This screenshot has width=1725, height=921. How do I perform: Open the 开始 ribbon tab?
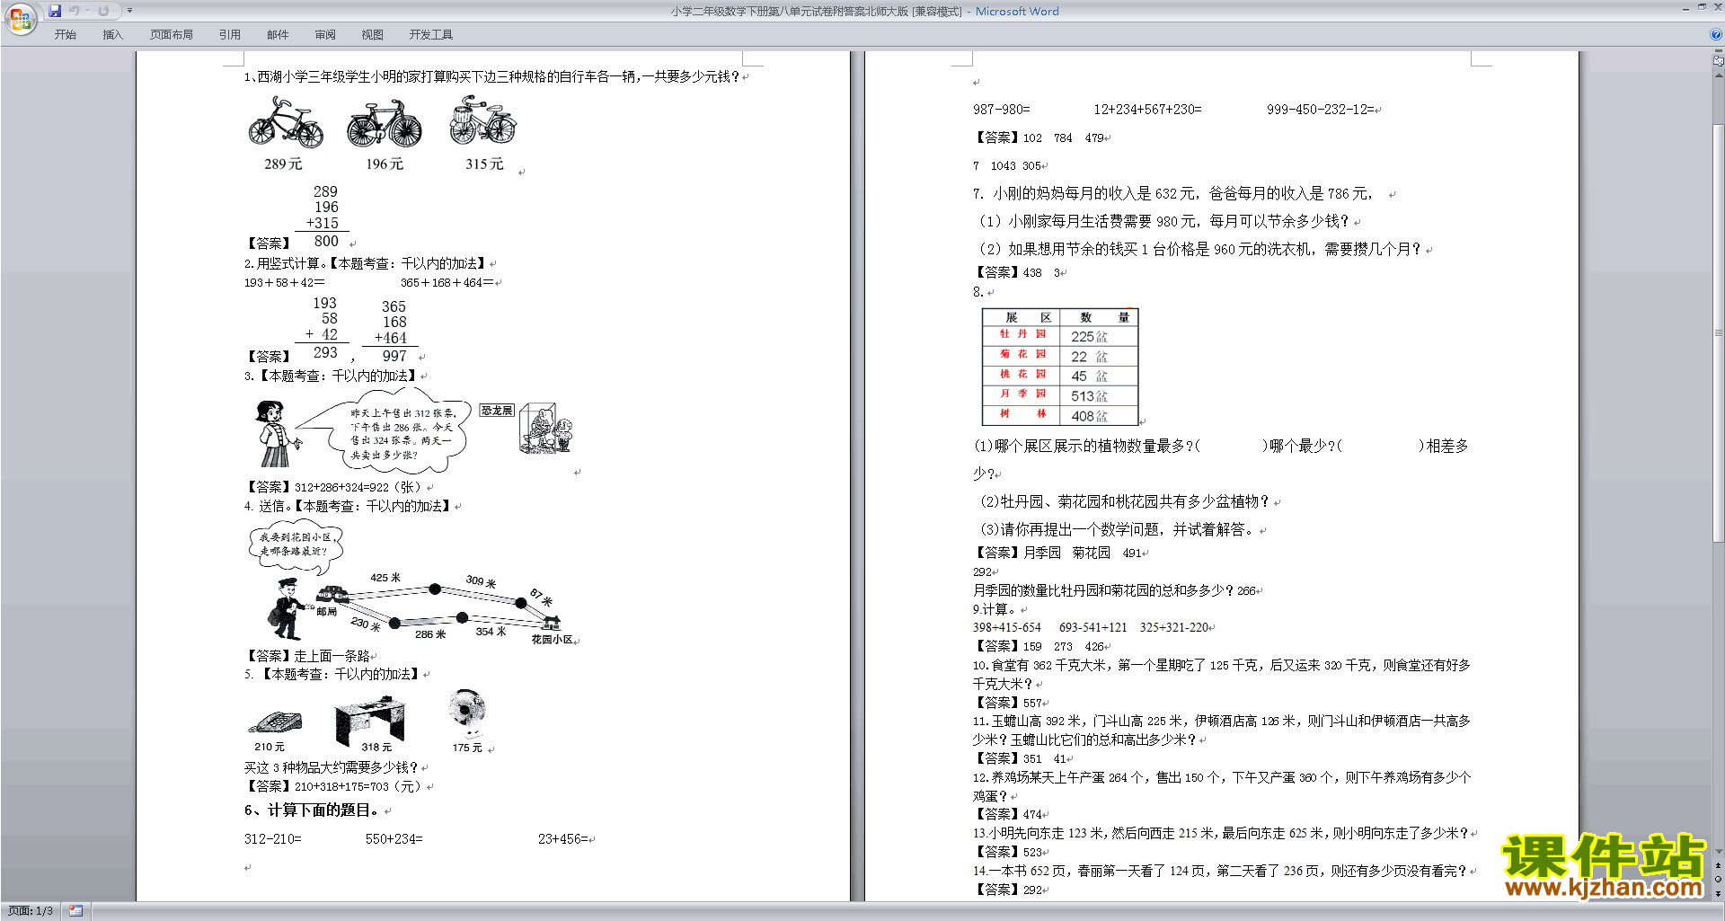tap(65, 35)
